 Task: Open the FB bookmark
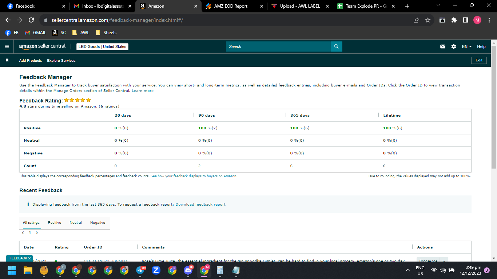pyautogui.click(x=12, y=33)
